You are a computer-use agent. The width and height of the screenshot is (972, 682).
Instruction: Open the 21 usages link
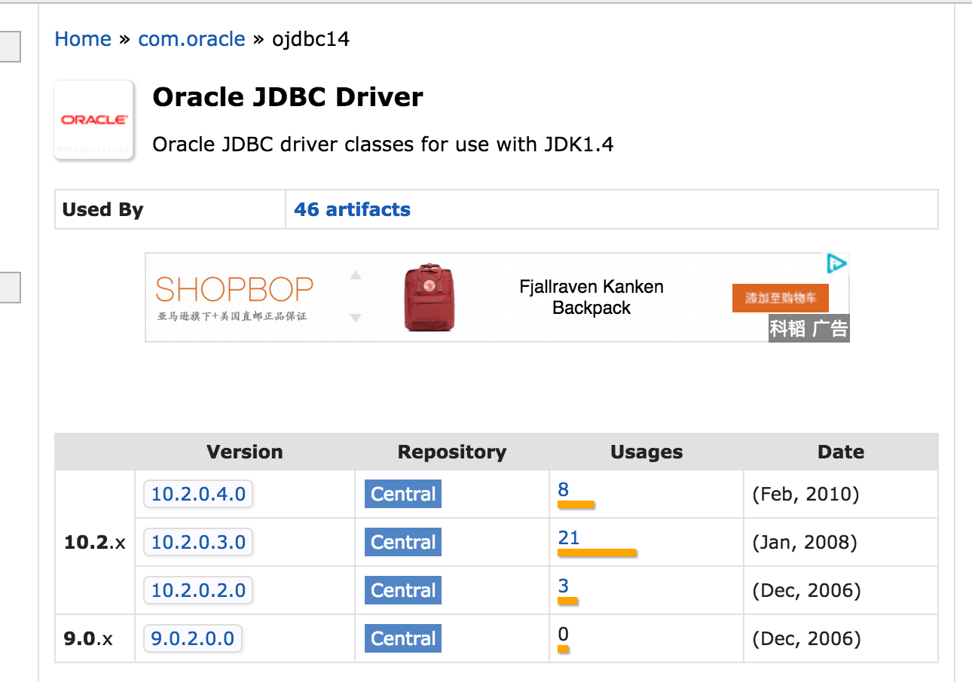569,537
